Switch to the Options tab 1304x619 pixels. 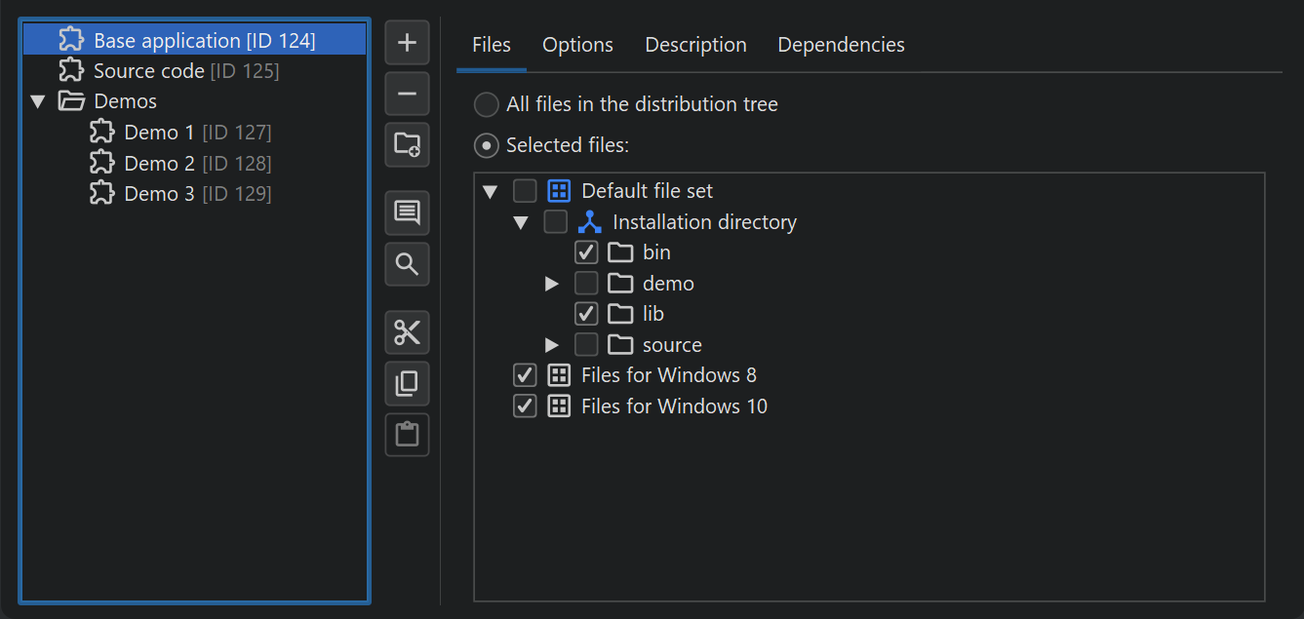[x=577, y=45]
